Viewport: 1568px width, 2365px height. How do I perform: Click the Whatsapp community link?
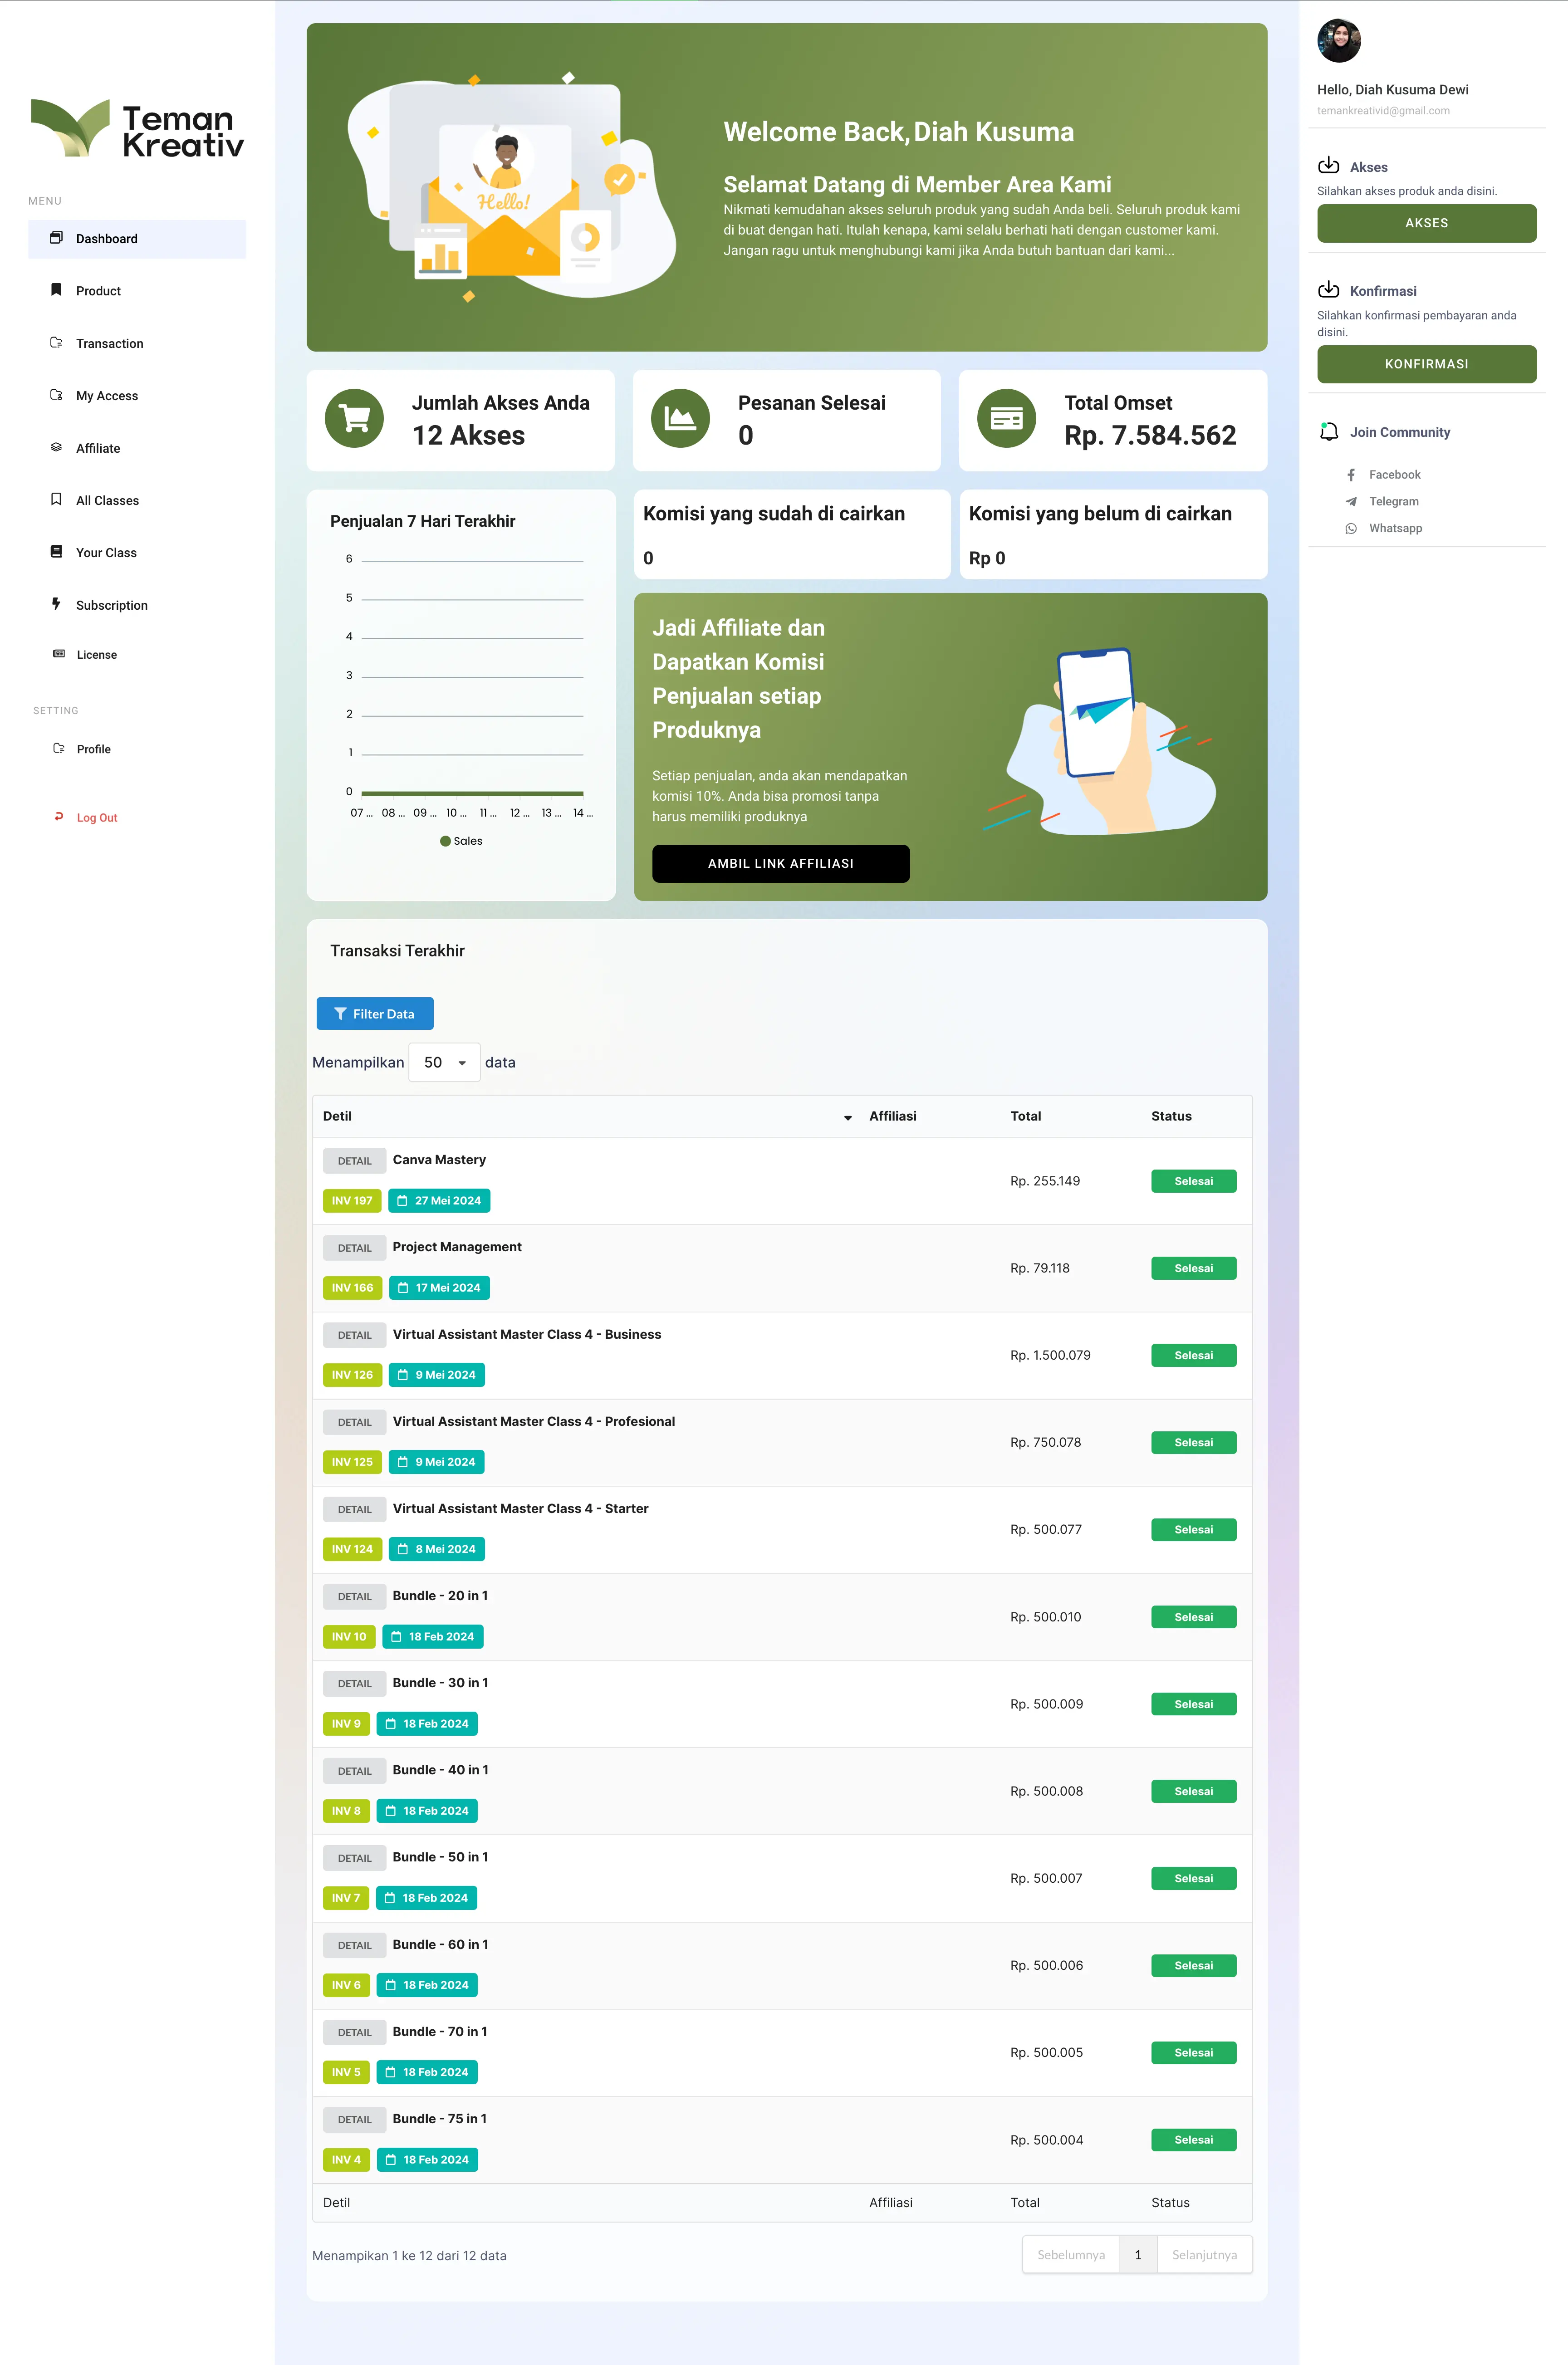(1395, 528)
